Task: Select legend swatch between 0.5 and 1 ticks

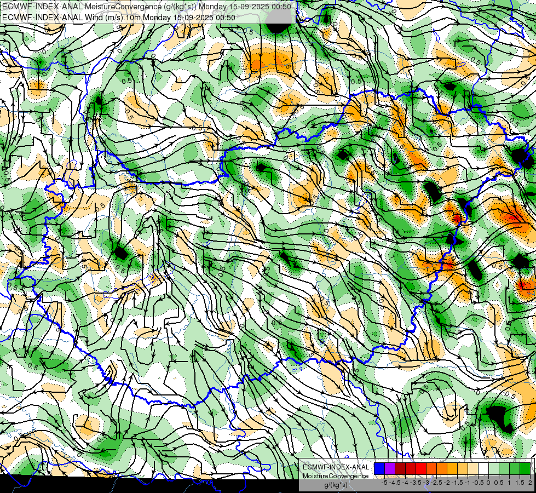Action: coord(505,468)
